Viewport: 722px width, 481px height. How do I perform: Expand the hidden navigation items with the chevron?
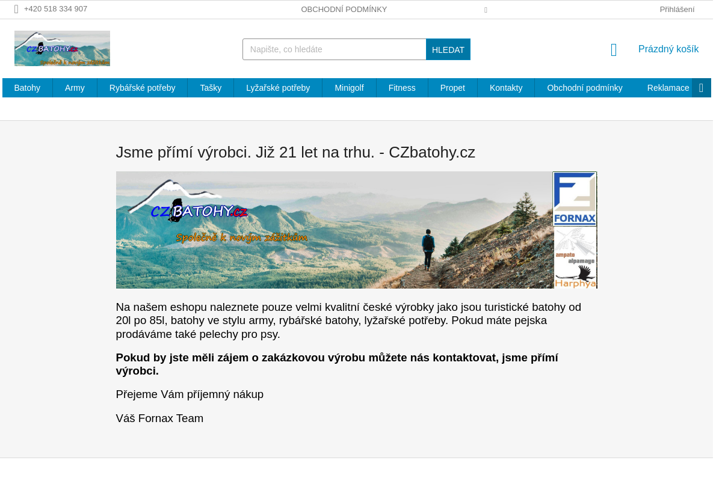[701, 88]
